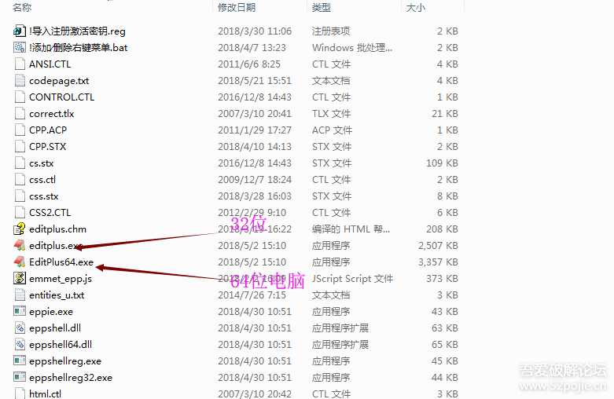Select file name CPP.STX
Viewport: 614px width, 399px height.
[47, 146]
